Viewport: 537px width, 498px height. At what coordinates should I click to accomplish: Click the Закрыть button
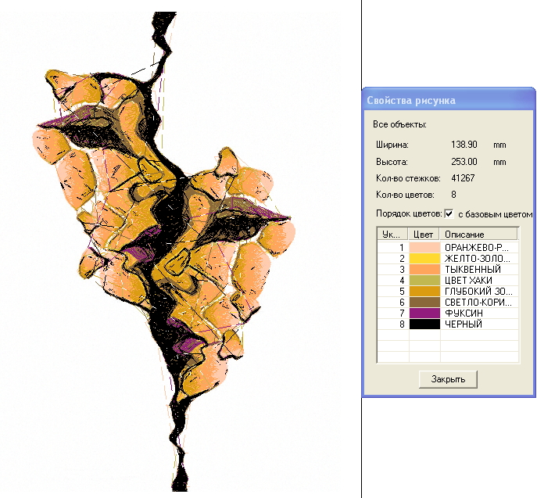pos(448,379)
